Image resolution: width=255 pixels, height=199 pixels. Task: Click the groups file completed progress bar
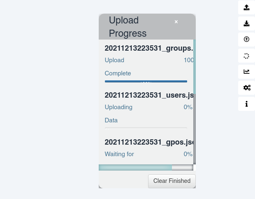click(x=146, y=82)
